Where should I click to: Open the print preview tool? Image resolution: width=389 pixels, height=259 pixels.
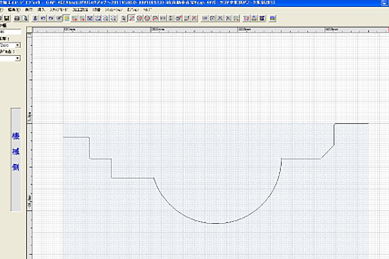(23, 18)
